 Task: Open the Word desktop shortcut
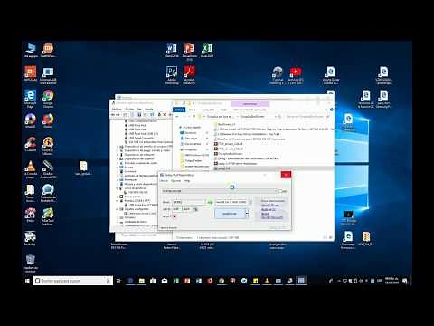click(172, 51)
